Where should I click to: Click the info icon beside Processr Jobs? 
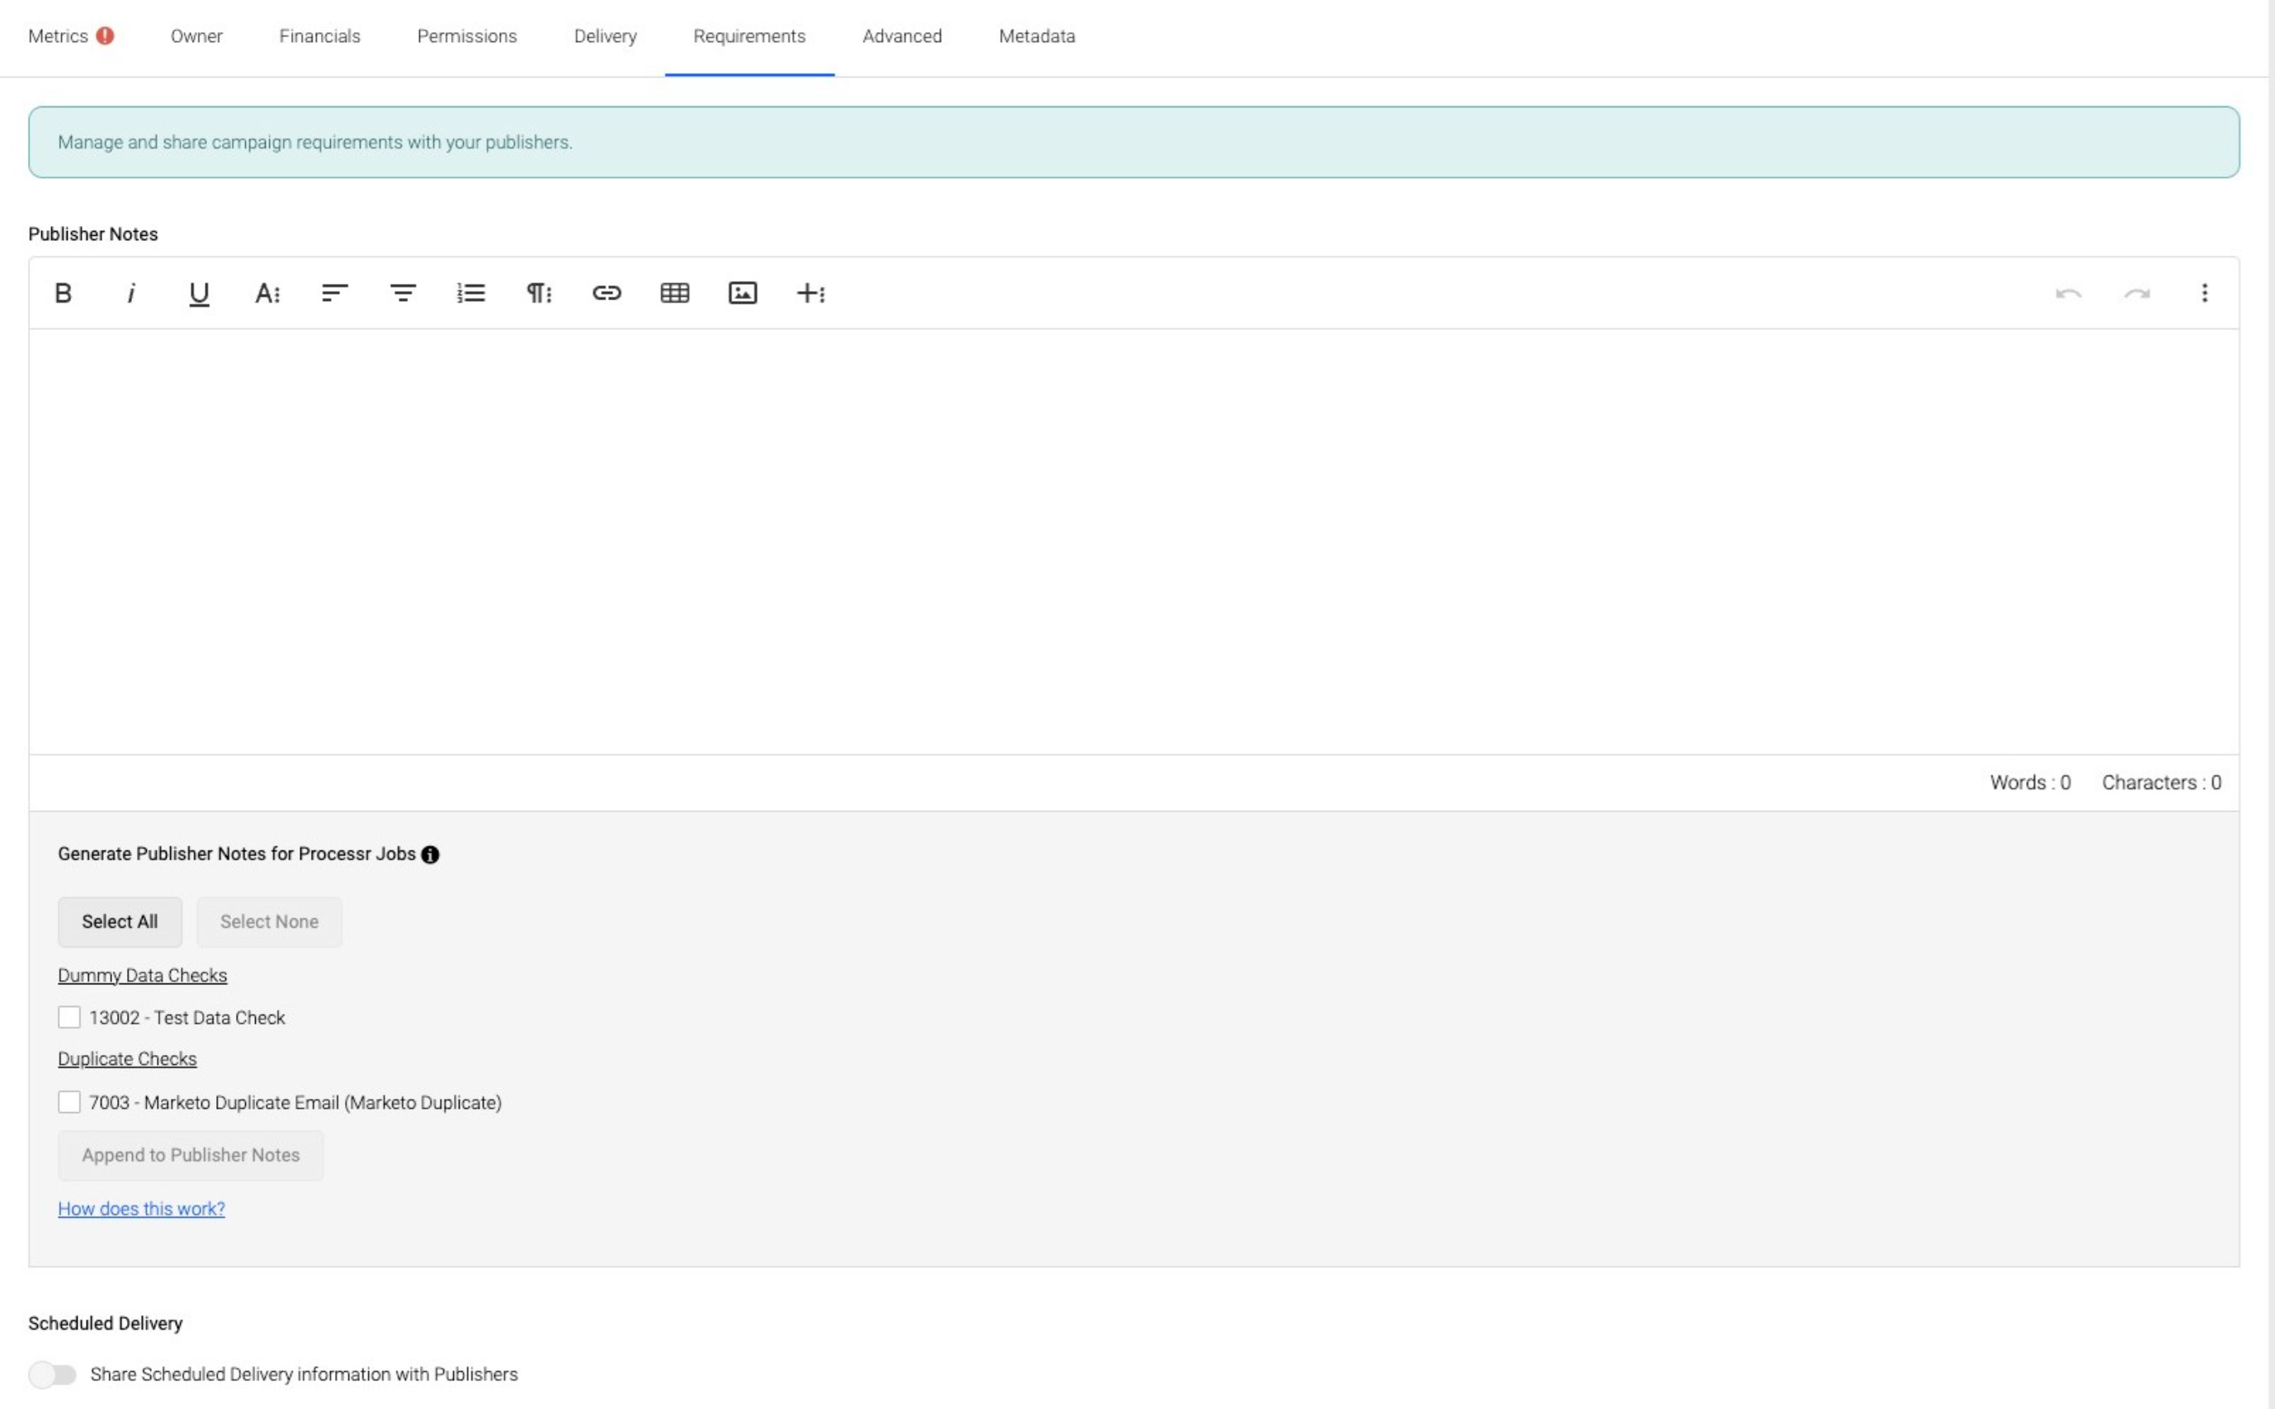coord(430,855)
